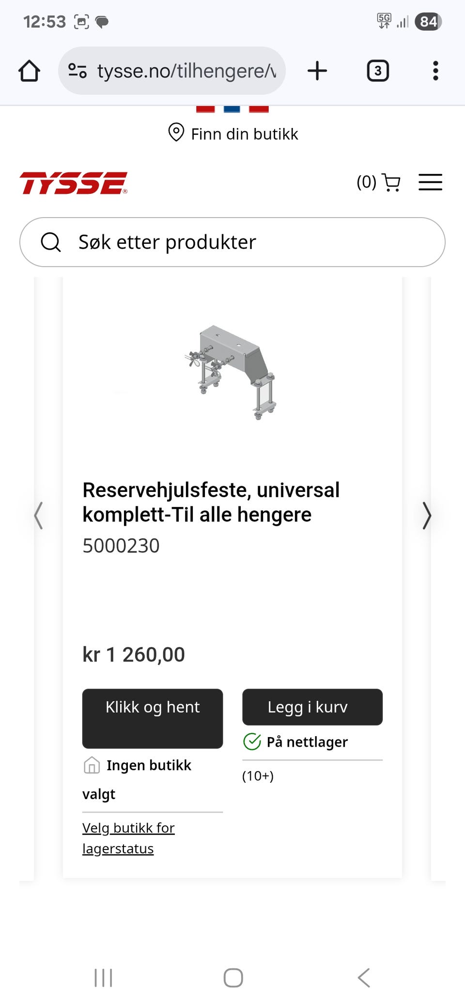This screenshot has height=1008, width=465.
Task: Open the Reservehjulsfeste universal product title
Action: pos(211,502)
